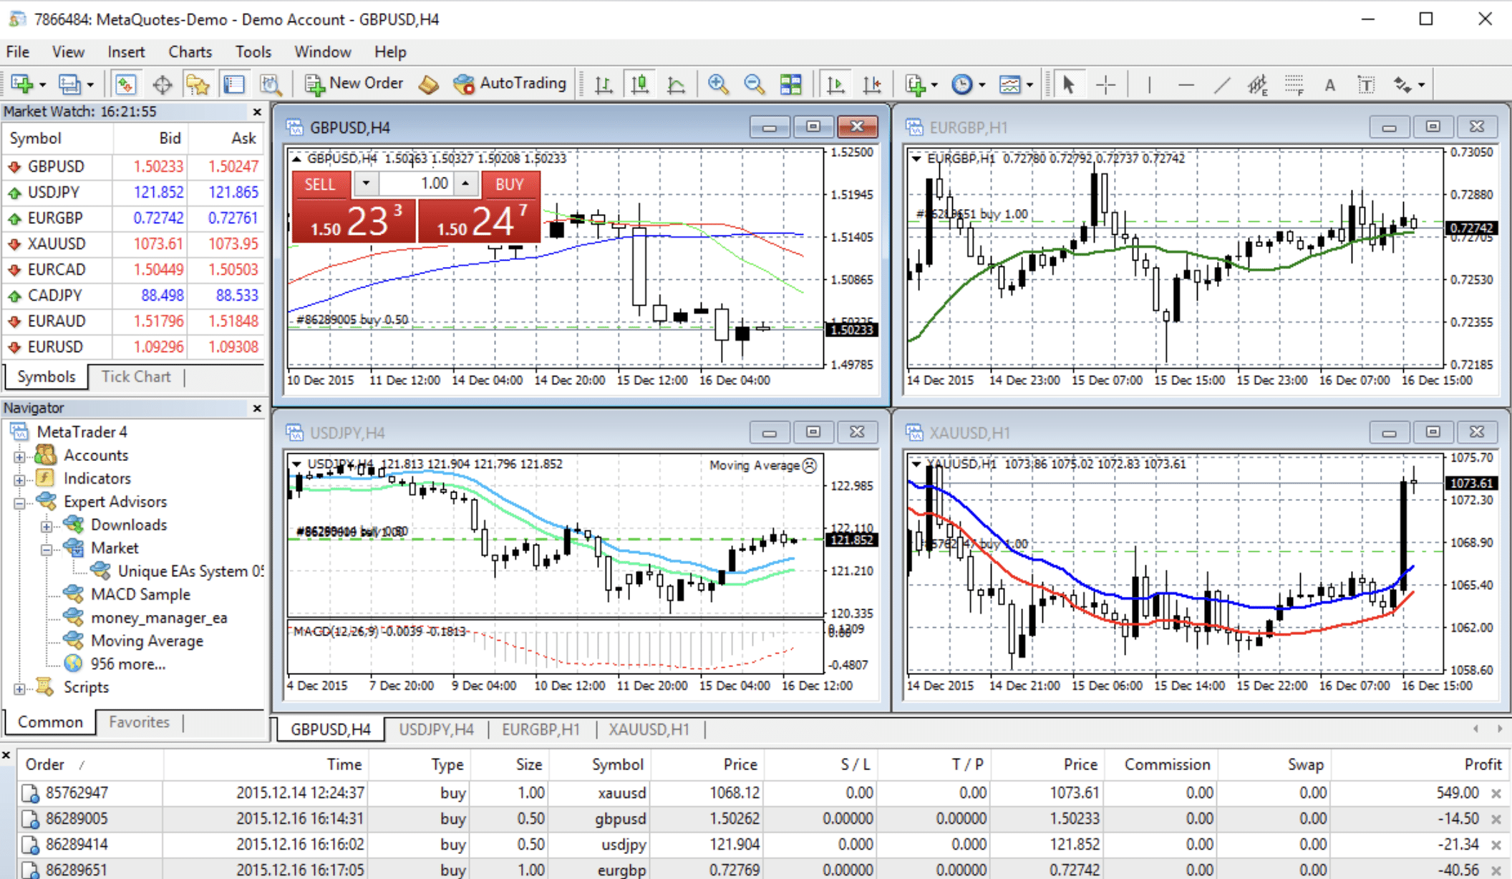Open a new chart via toolbar icon
Screen dimensions: 1512x879
pos(21,84)
